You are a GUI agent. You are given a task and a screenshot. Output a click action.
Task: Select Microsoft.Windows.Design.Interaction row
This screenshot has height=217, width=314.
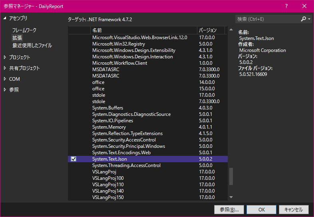[x=148, y=57]
